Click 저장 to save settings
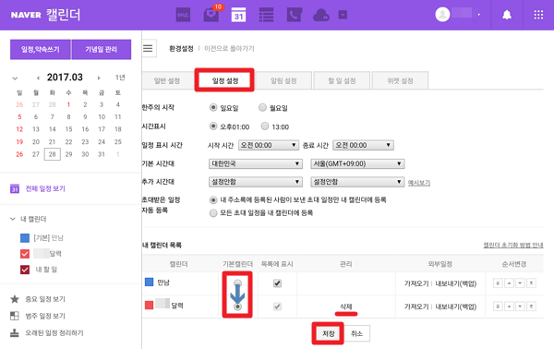Image resolution: width=554 pixels, height=349 pixels. click(328, 333)
